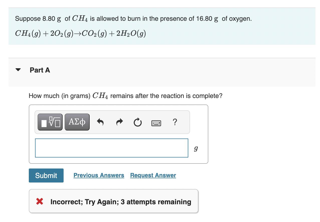The height and width of the screenshot is (222, 320).
Task: Submit your answer
Action: [x=46, y=175]
